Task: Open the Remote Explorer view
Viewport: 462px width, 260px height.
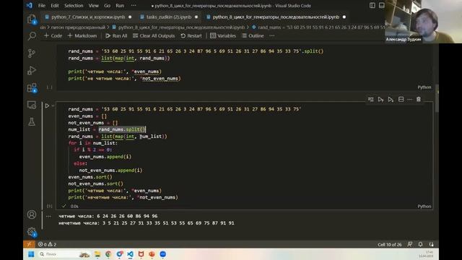Action: coord(32,105)
